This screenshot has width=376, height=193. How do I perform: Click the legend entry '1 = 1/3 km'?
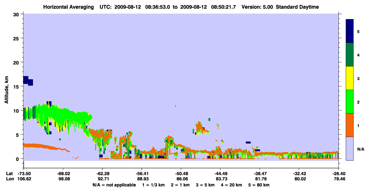coord(153,185)
